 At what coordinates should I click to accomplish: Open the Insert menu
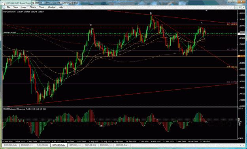[x=24, y=8]
